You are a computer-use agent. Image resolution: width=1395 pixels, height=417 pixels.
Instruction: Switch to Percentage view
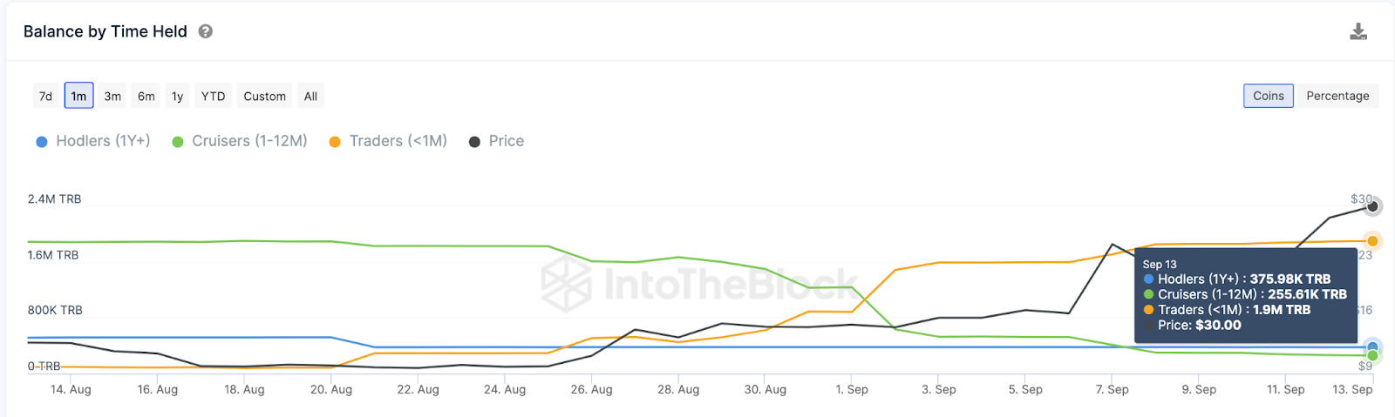[x=1337, y=96]
